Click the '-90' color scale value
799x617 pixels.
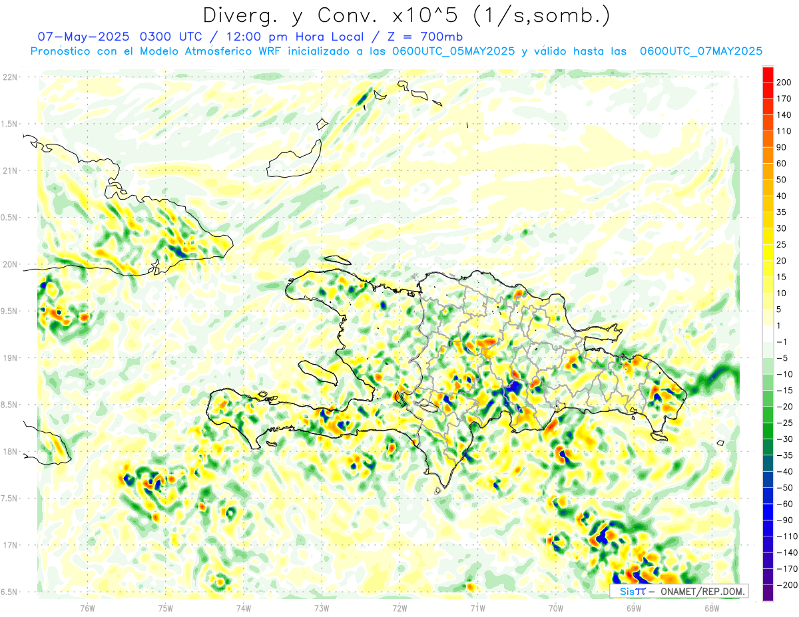785,520
